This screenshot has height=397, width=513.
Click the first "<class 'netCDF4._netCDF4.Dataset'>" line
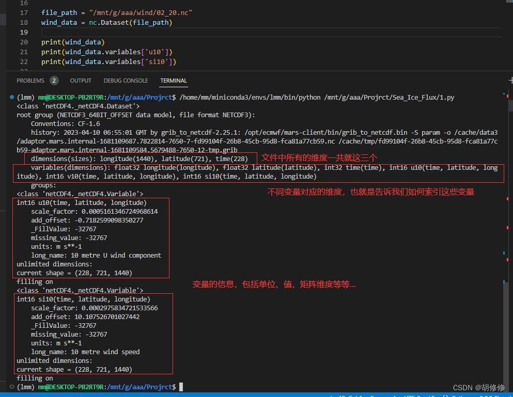tap(78, 106)
